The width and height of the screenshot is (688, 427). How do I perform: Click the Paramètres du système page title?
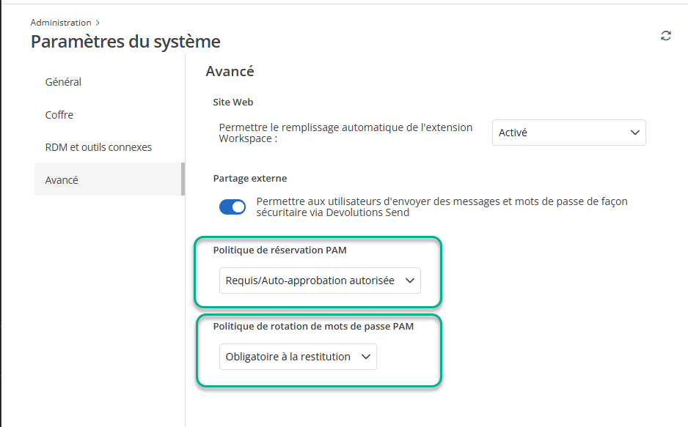tap(125, 42)
